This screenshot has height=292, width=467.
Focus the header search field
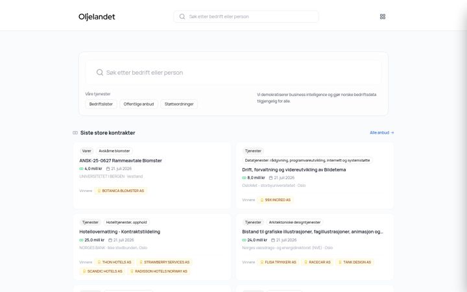coord(246,17)
